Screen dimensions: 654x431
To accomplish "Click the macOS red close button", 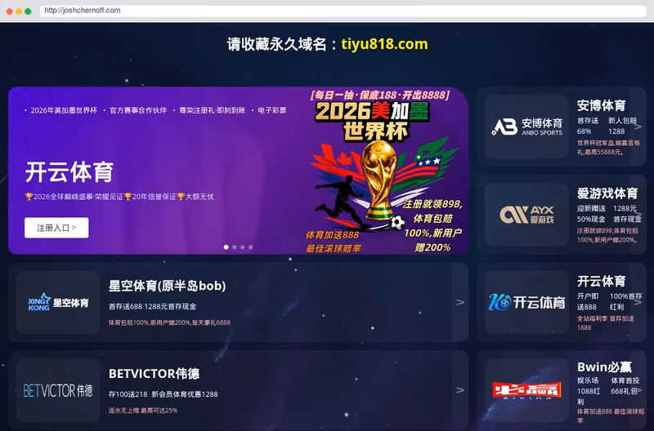I will click(10, 11).
